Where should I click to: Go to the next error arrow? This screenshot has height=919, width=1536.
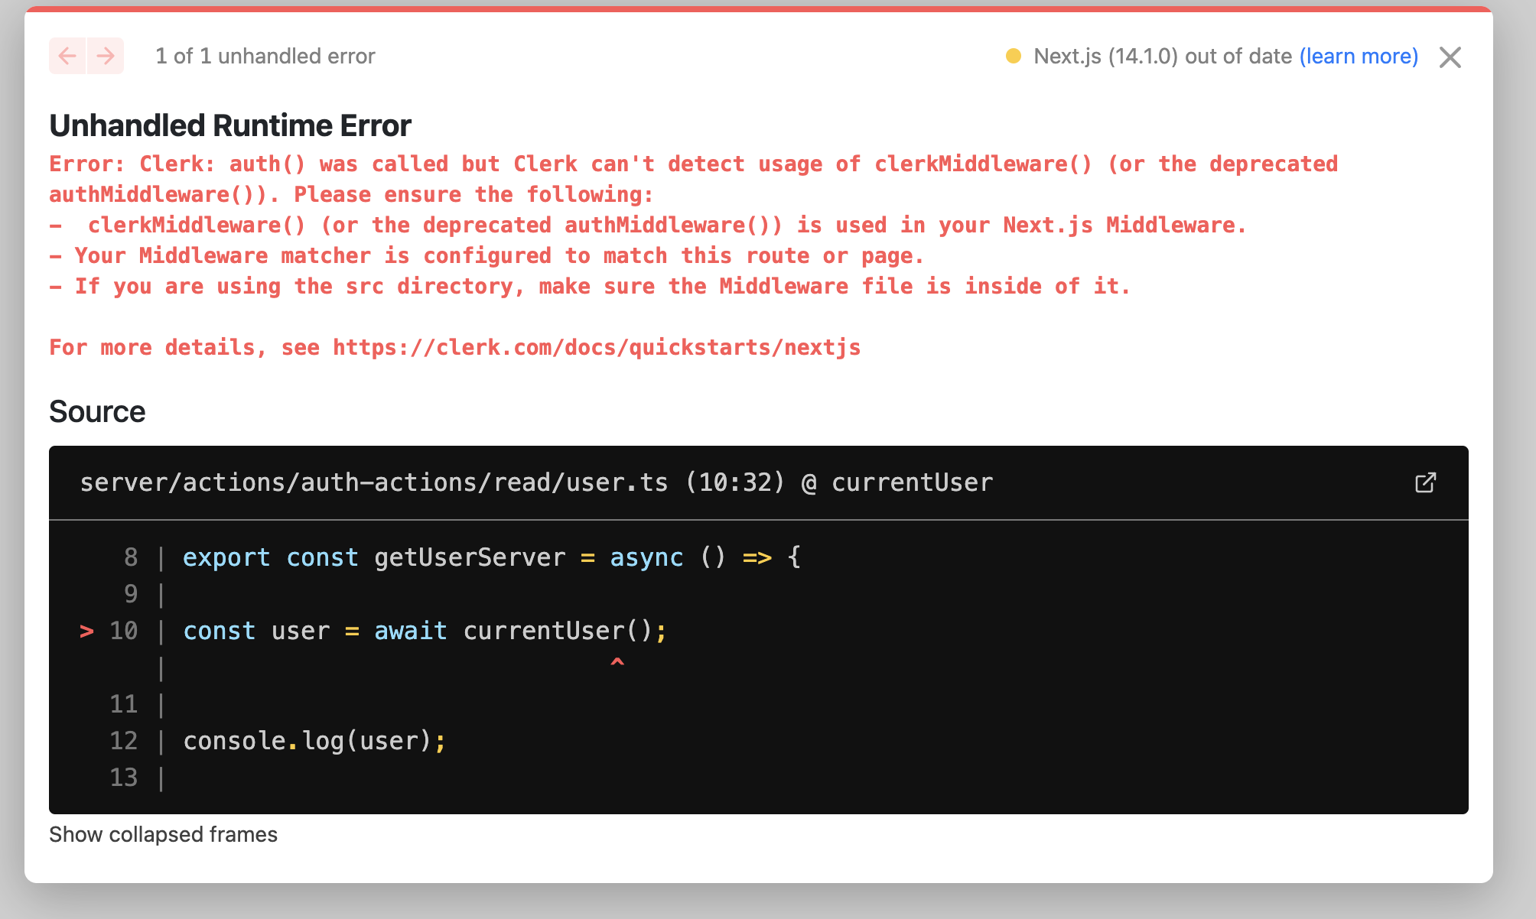pyautogui.click(x=106, y=56)
